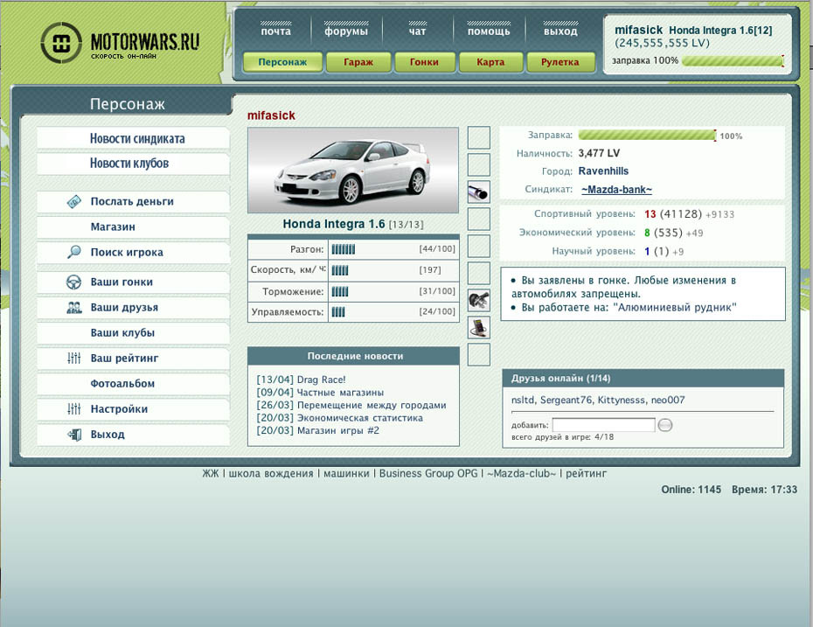Switch to the Гонки tab
Viewport: 813px width, 627px height.
tap(425, 62)
